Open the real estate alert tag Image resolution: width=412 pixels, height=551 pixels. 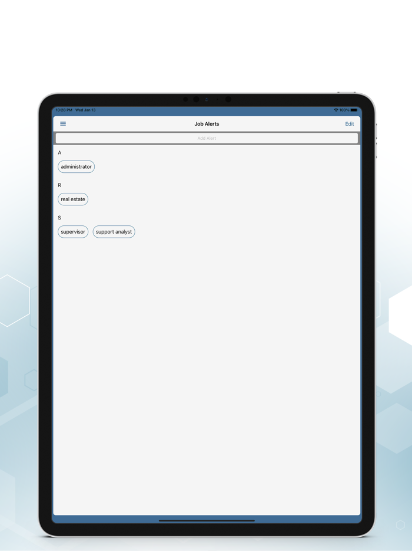73,199
